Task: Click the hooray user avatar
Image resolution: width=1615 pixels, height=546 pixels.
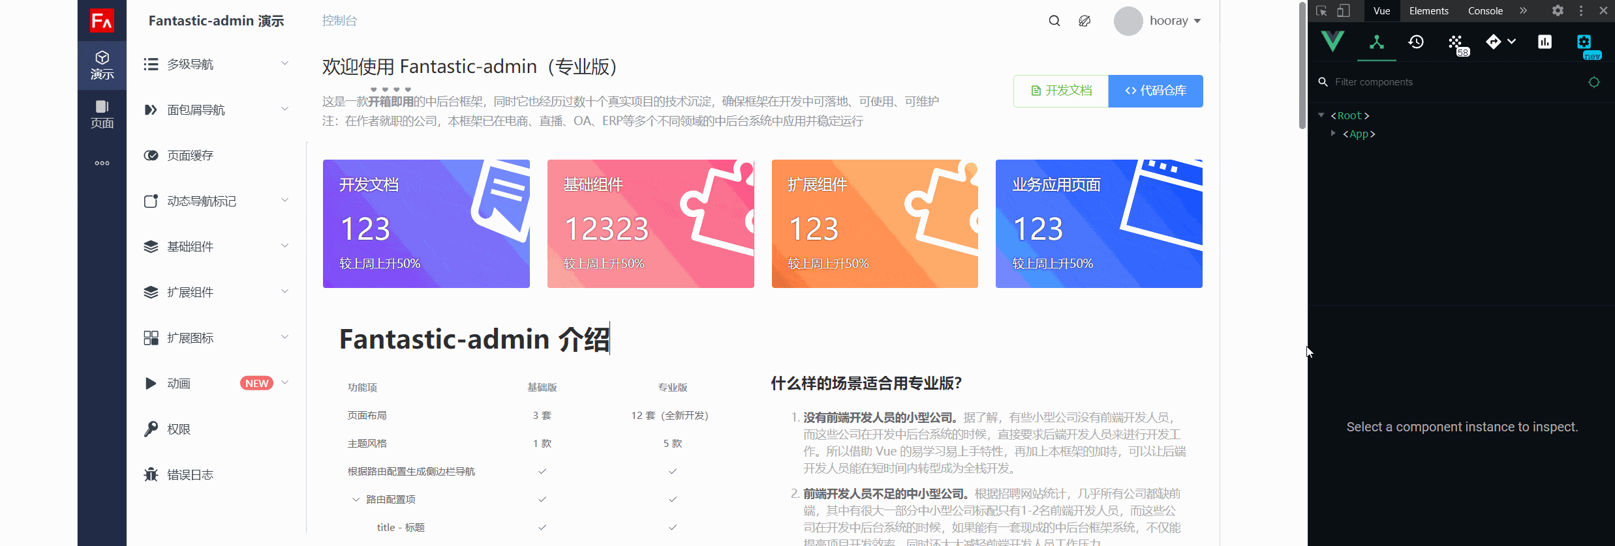Action: [1128, 21]
